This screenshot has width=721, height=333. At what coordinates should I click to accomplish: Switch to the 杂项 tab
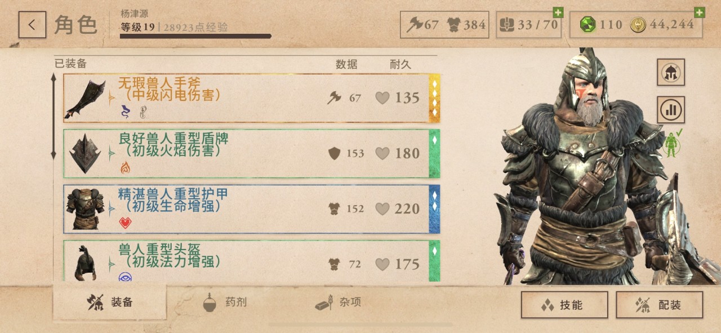coord(338,303)
